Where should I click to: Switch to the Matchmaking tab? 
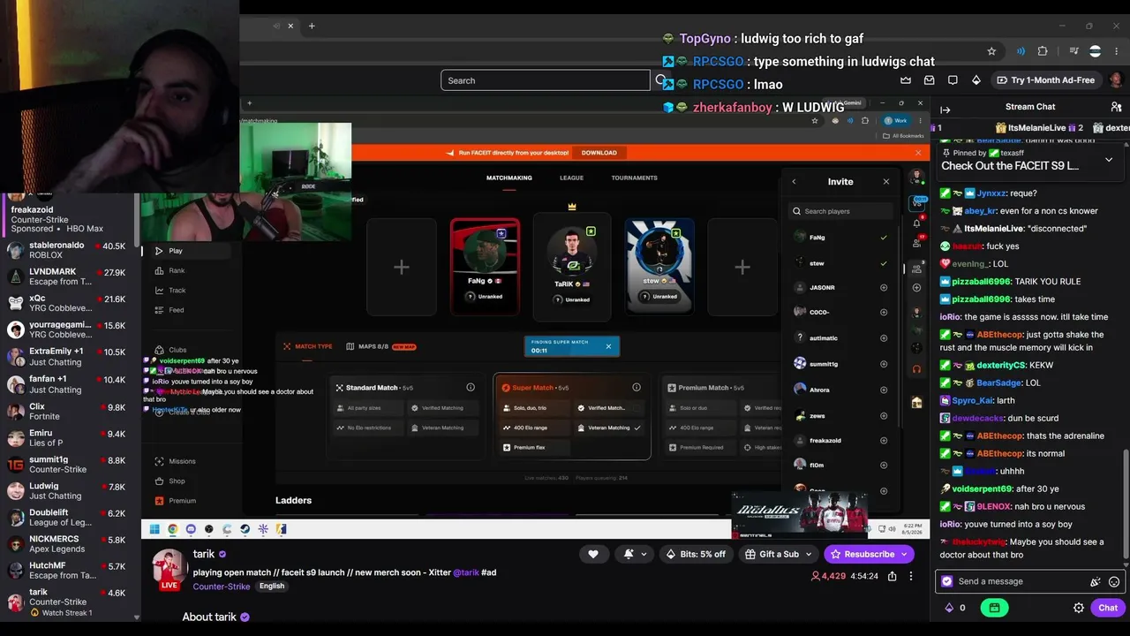(509, 178)
